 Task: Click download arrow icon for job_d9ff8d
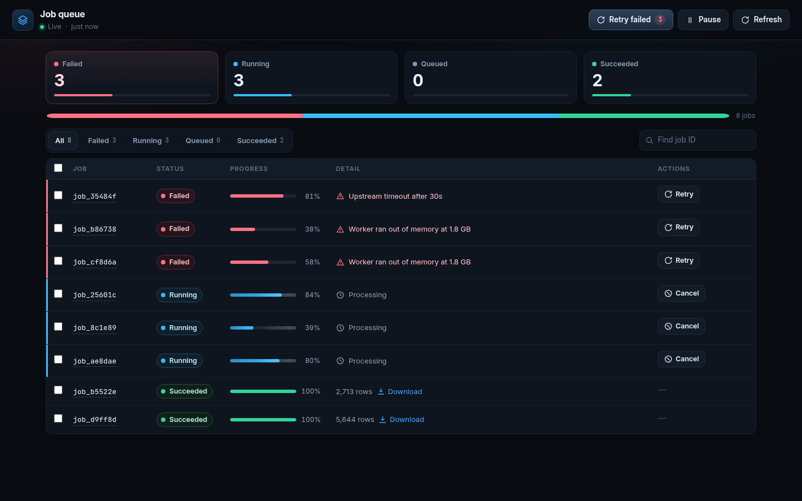coord(383,419)
